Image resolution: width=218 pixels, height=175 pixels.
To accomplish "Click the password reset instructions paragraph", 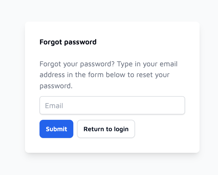I will click(109, 75).
